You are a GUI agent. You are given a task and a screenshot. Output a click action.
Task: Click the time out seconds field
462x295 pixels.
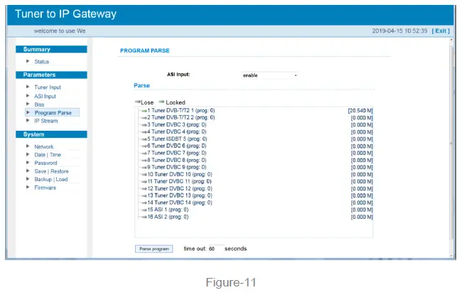pos(215,249)
